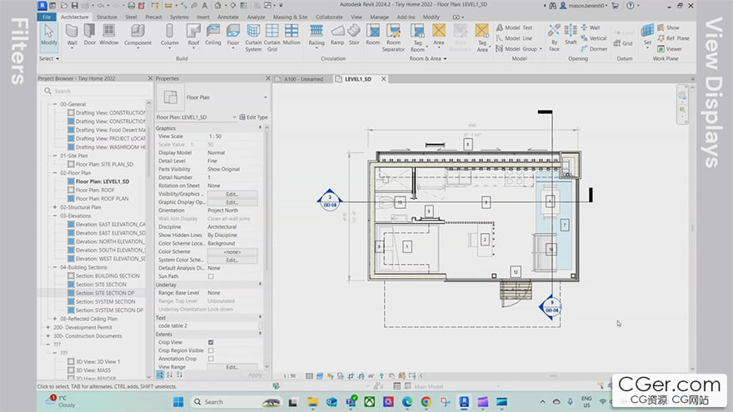The image size is (733, 412).
Task: Choose the Door tool
Action: point(89,35)
